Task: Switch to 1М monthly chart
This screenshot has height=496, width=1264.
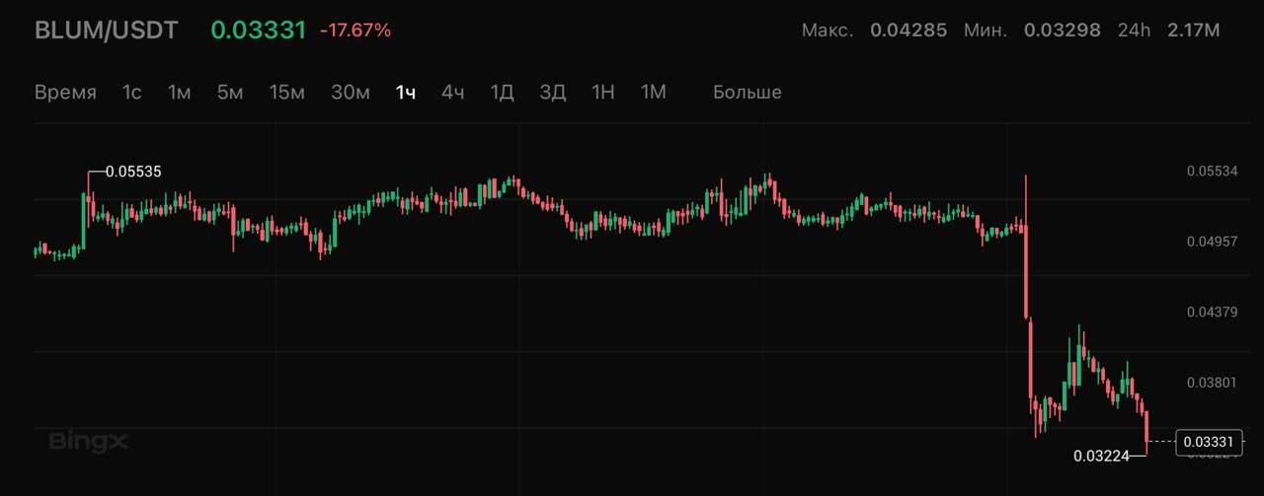Action: tap(654, 93)
